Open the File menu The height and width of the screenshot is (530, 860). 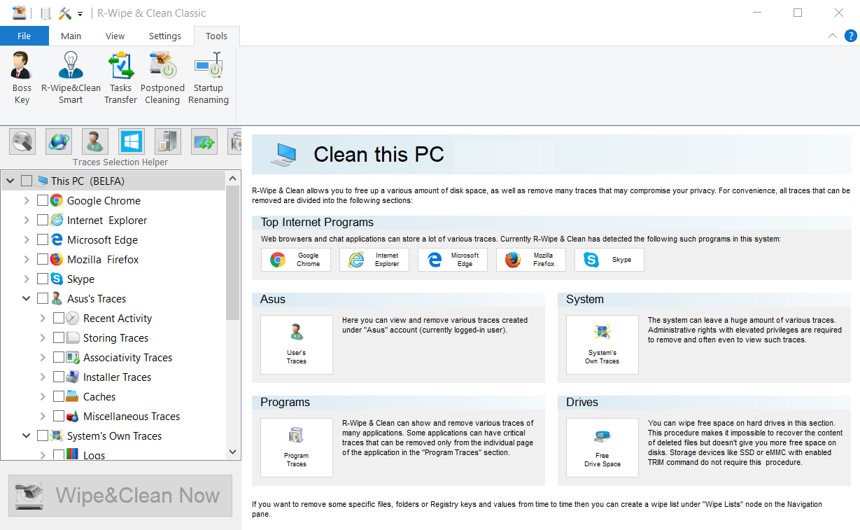(x=24, y=36)
